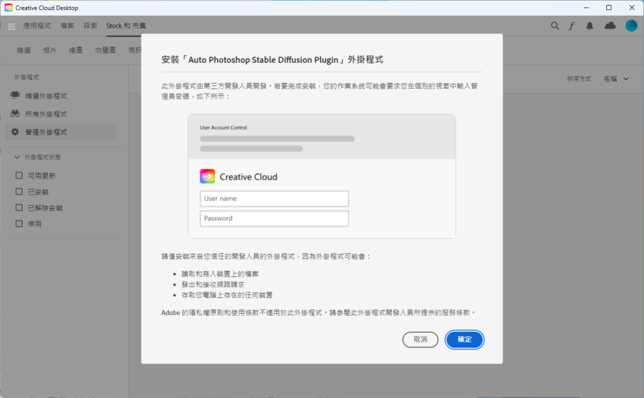Click the Creative Cloud logo in the dialog

point(208,177)
